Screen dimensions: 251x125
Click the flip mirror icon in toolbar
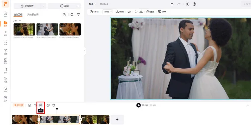tap(141, 12)
